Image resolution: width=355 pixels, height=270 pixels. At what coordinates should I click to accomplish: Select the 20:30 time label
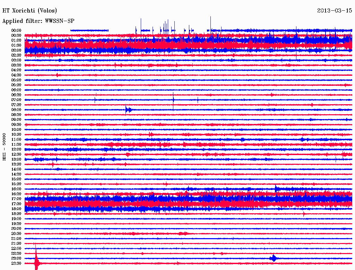pos(16,234)
